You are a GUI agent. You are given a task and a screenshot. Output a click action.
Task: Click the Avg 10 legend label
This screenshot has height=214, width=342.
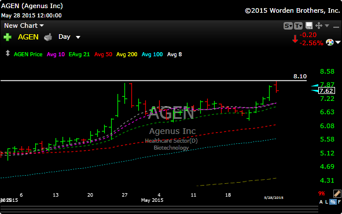tap(56, 55)
